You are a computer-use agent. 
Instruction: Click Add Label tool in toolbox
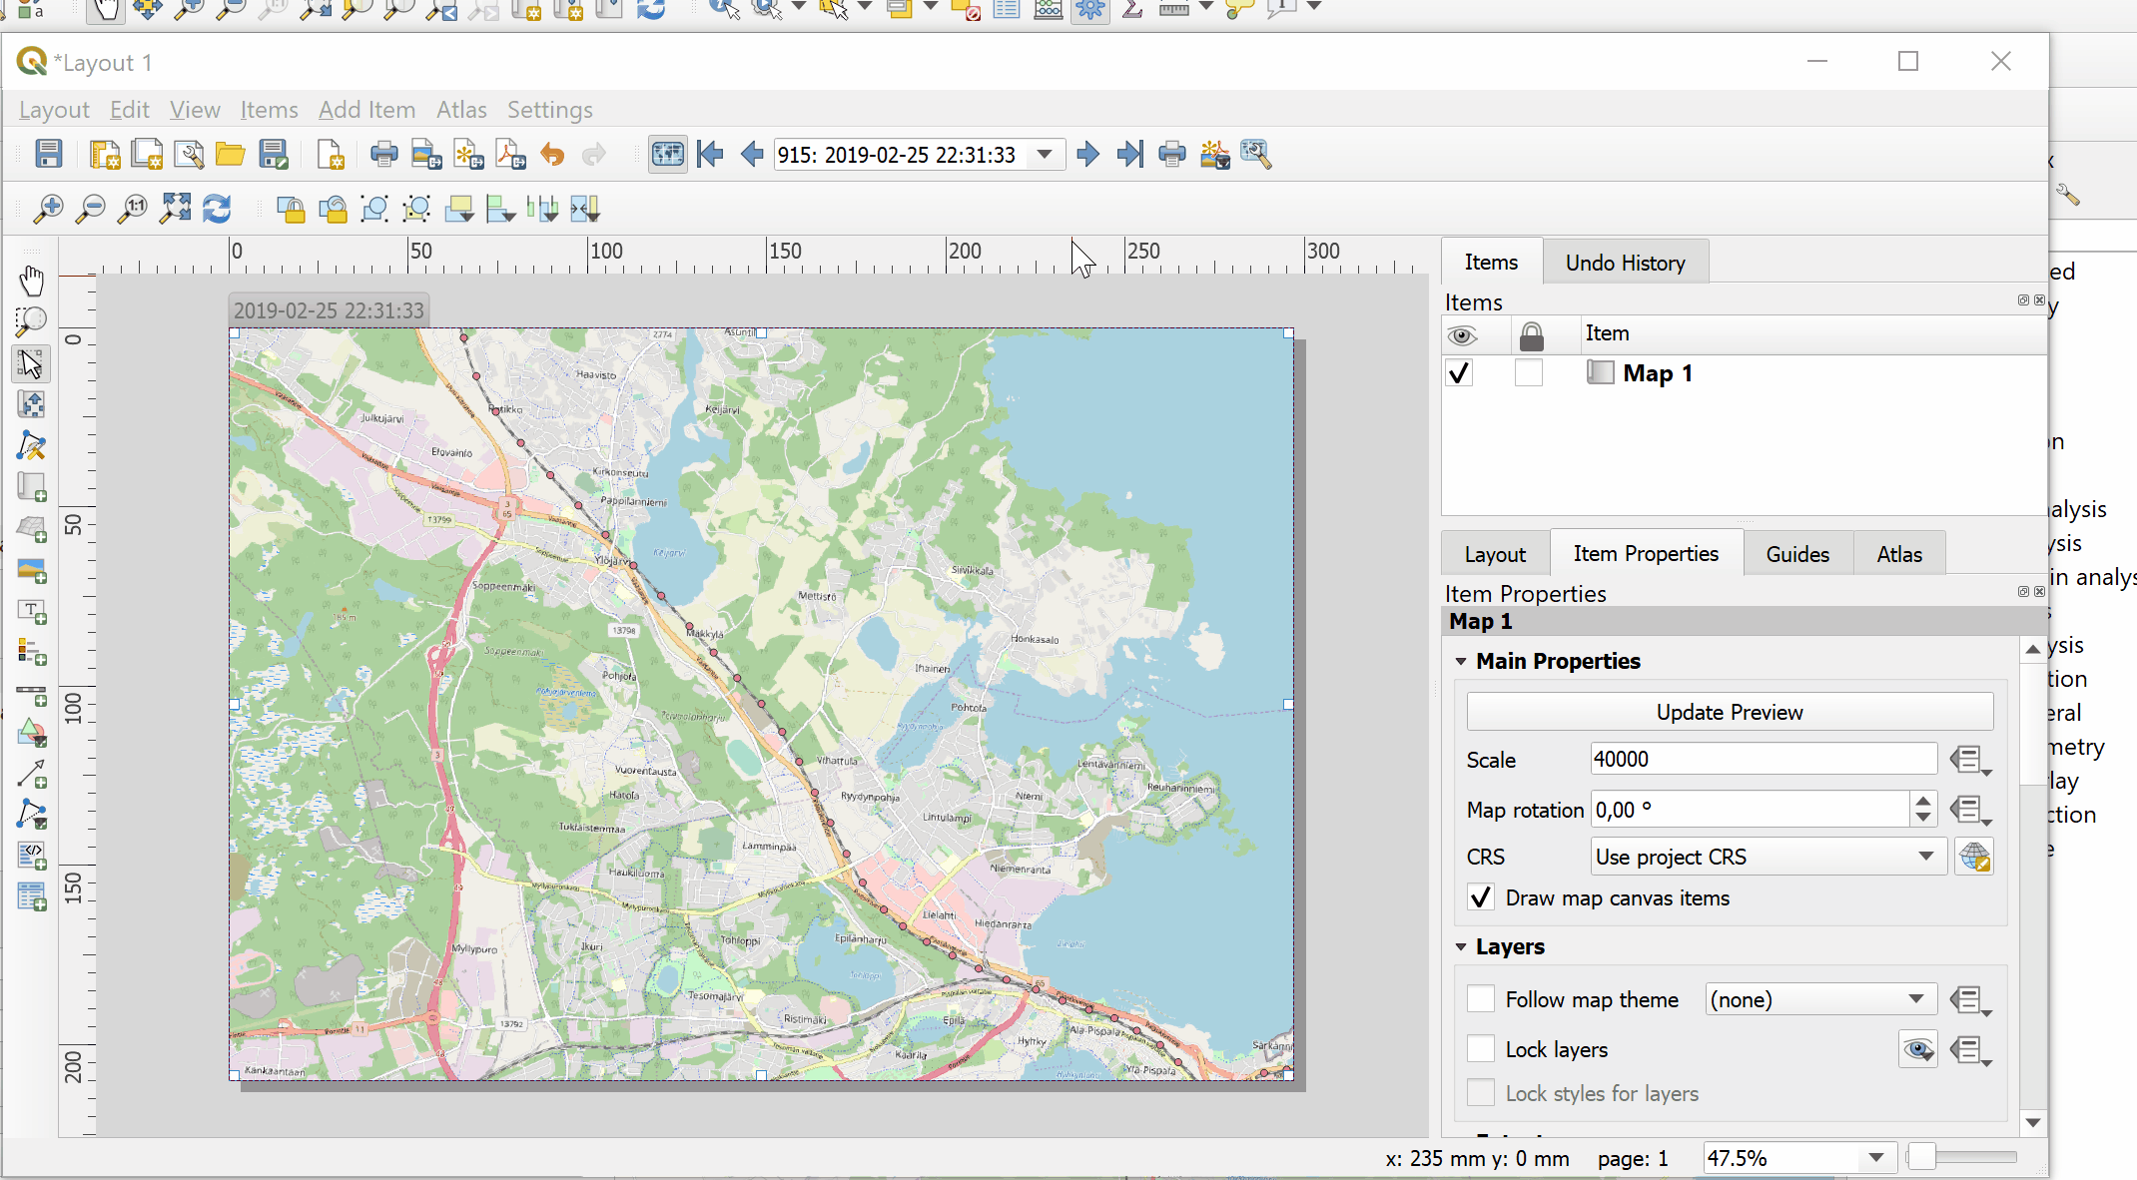pos(32,611)
